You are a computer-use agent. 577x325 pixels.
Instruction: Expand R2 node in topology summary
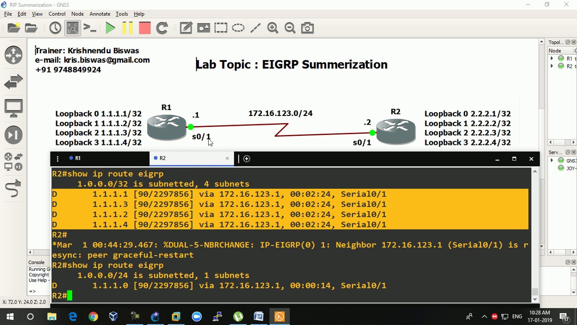click(552, 66)
